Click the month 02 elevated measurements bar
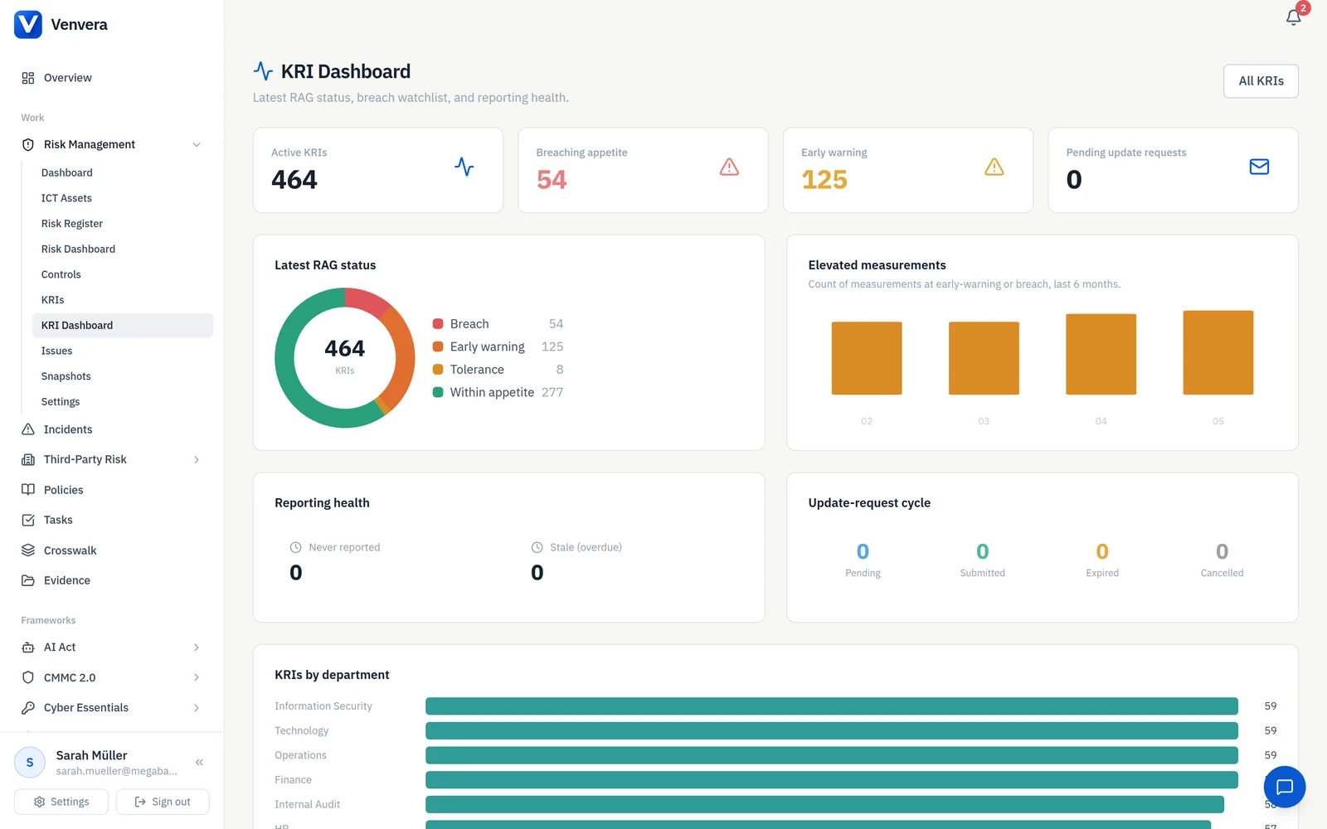The width and height of the screenshot is (1327, 829). (x=867, y=358)
